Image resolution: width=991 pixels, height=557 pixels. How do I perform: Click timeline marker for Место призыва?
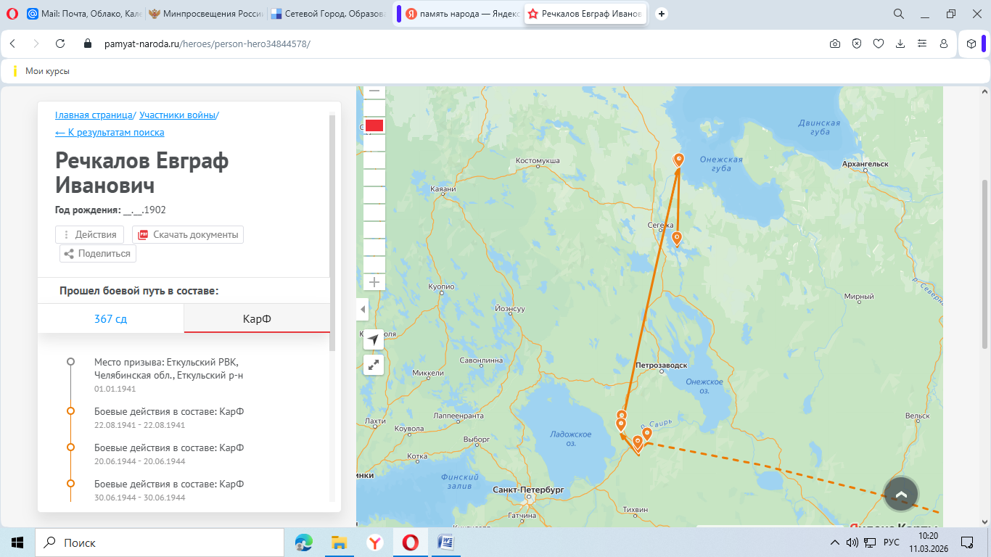pos(70,361)
